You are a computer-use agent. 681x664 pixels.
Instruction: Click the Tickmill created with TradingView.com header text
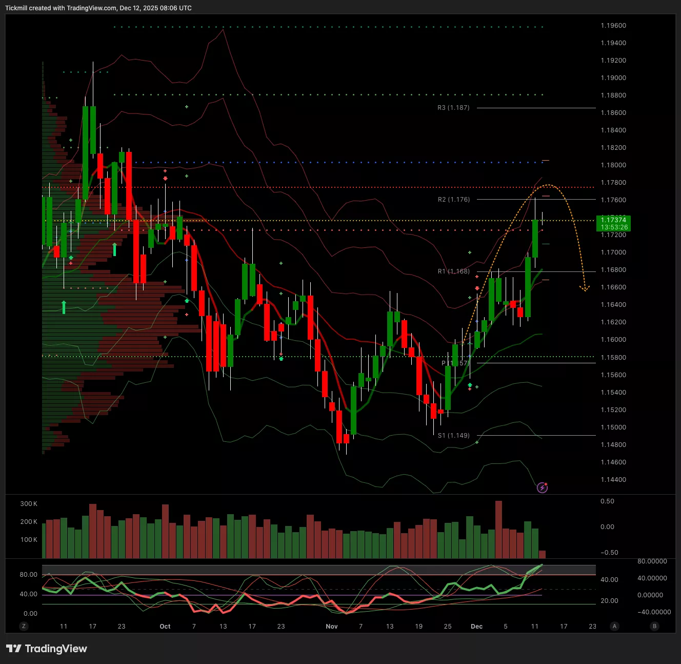[98, 8]
